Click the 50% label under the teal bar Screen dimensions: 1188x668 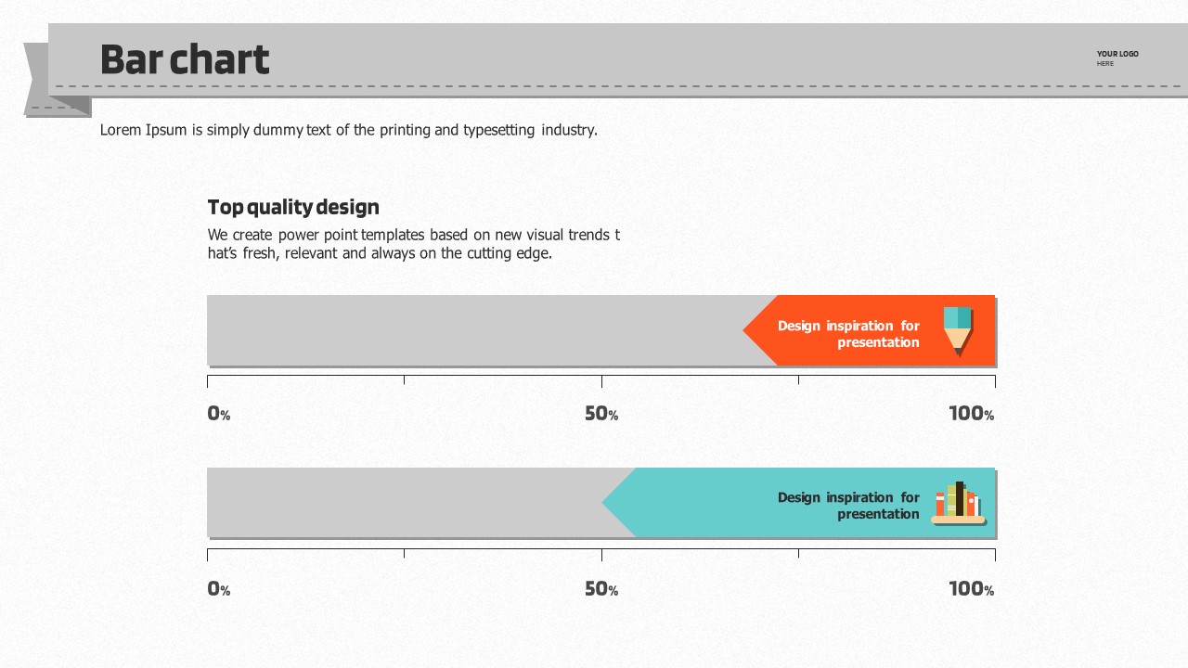(x=600, y=589)
